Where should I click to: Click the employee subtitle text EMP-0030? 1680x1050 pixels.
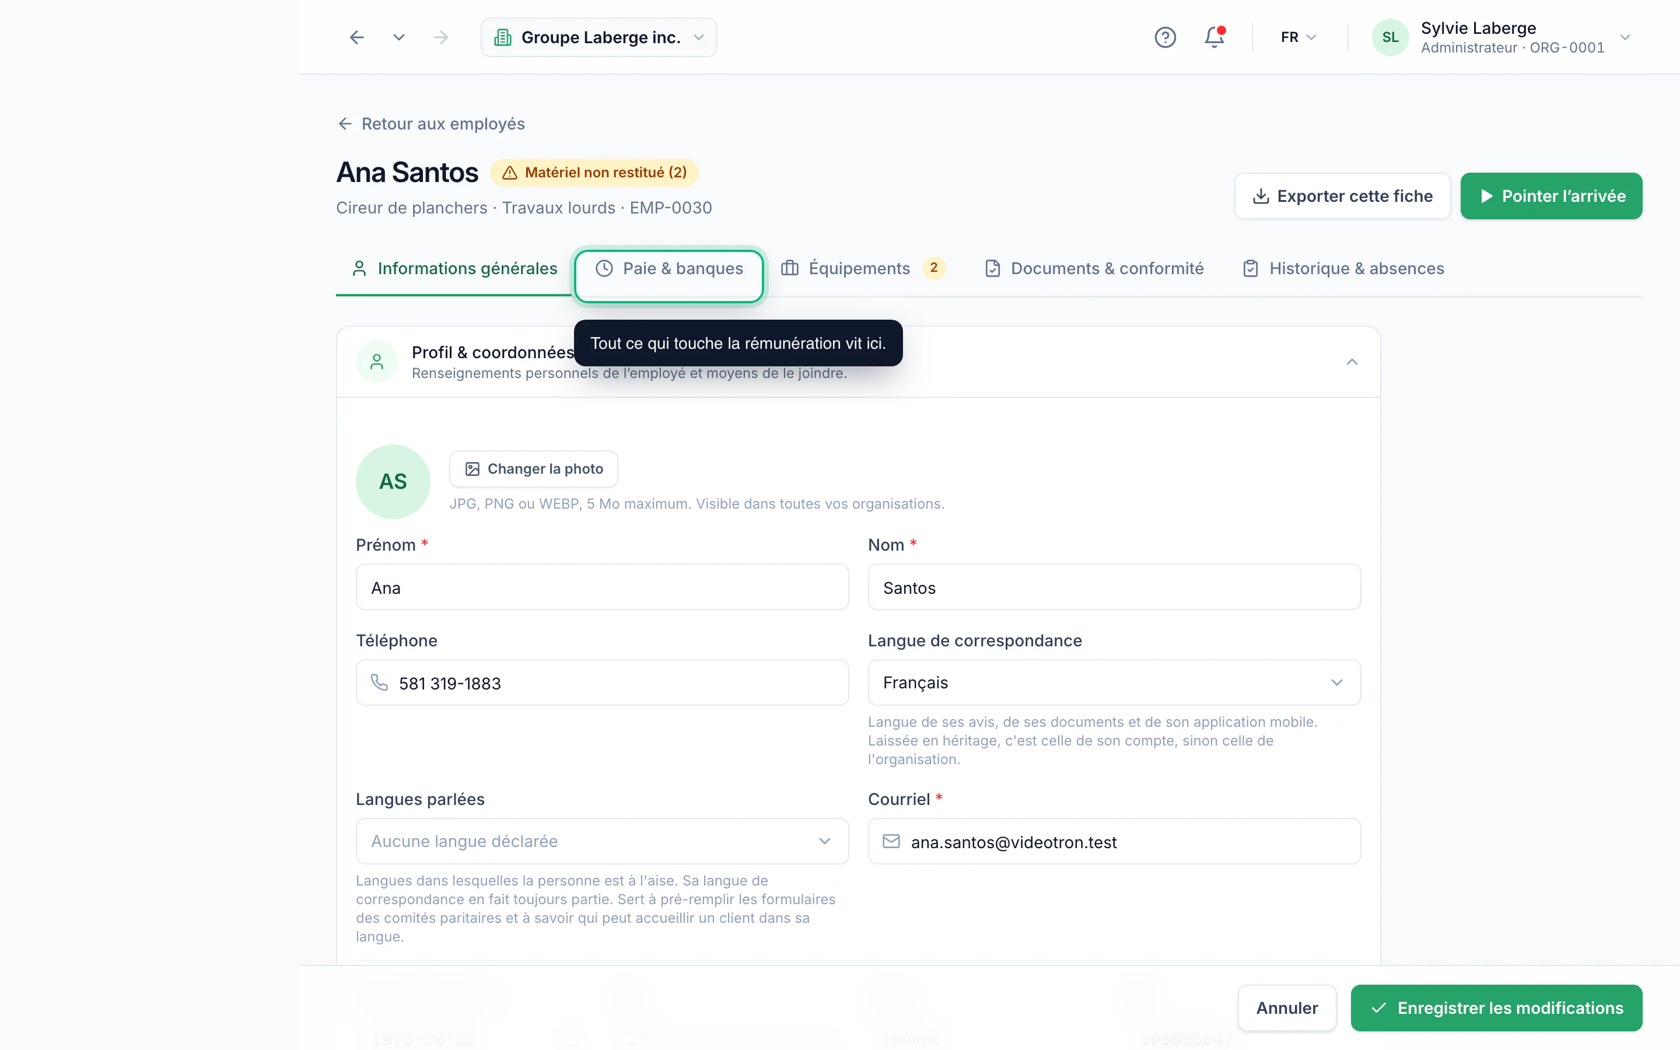click(x=671, y=208)
